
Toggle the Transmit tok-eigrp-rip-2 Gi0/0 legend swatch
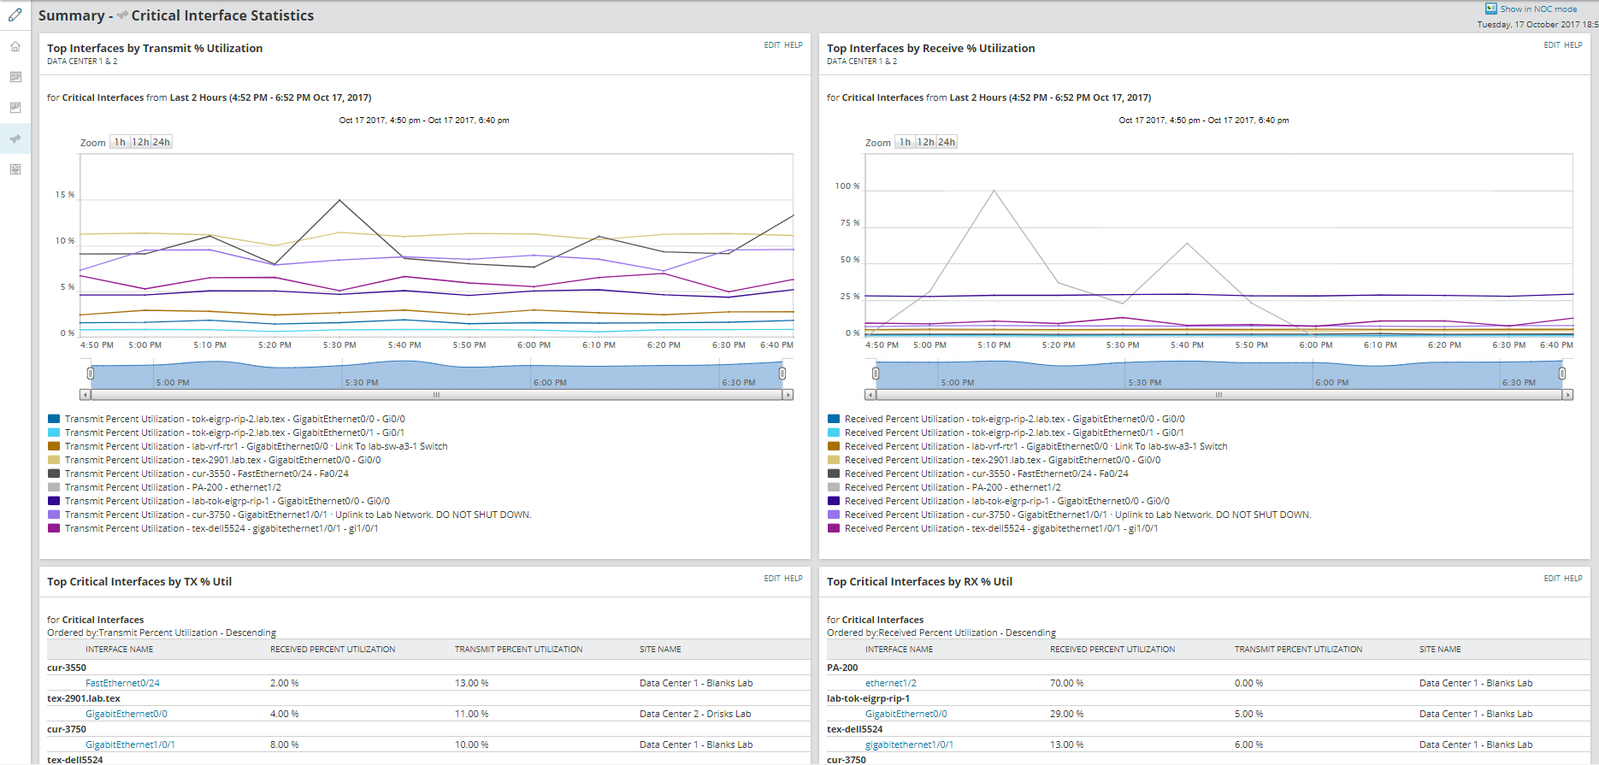coord(54,419)
